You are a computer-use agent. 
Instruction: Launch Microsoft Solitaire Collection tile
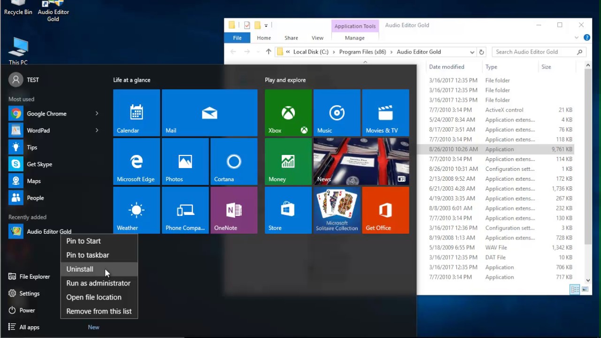(337, 210)
